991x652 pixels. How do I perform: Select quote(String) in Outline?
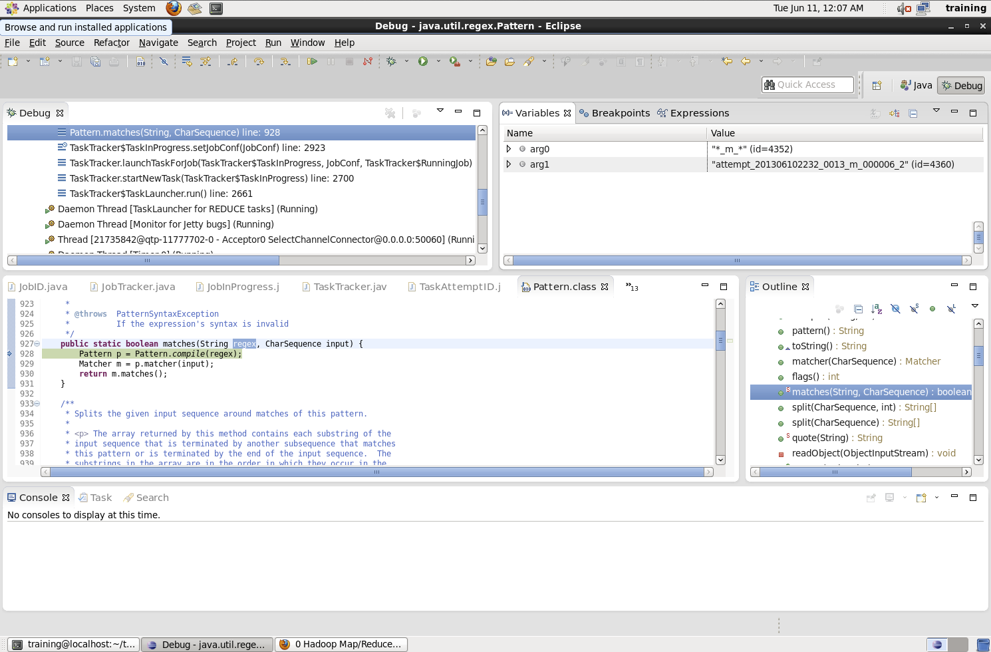(837, 438)
